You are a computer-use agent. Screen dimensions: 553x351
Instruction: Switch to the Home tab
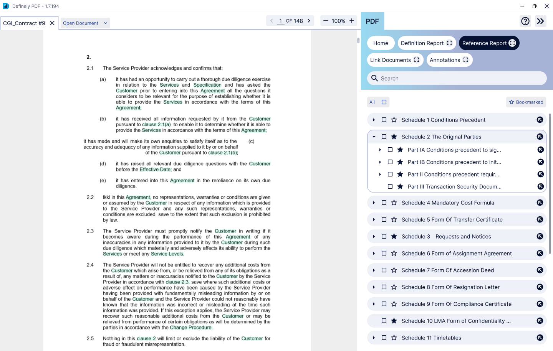(381, 43)
